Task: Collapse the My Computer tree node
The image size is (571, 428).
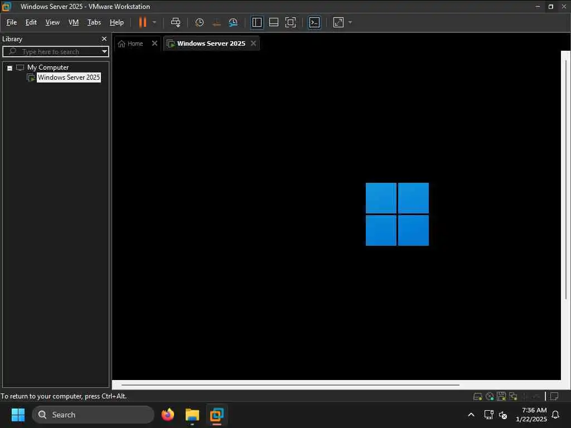Action: click(x=10, y=68)
